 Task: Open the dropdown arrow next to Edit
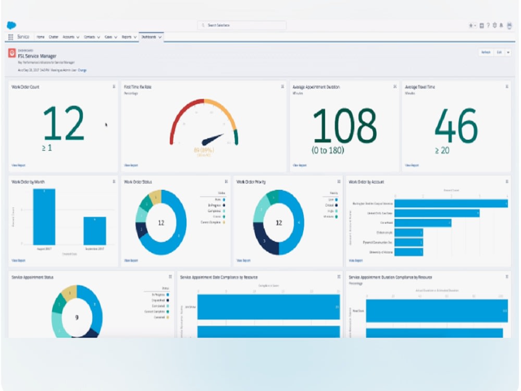[507, 53]
